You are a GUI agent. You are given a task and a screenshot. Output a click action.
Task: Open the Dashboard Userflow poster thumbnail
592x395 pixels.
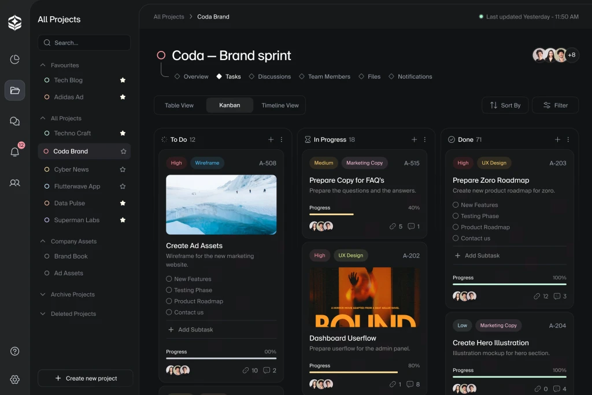click(364, 297)
